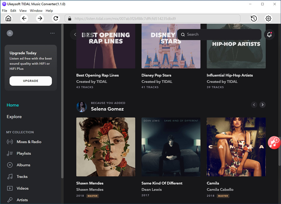Click the Videos play icon
The width and height of the screenshot is (281, 204).
[10, 188]
